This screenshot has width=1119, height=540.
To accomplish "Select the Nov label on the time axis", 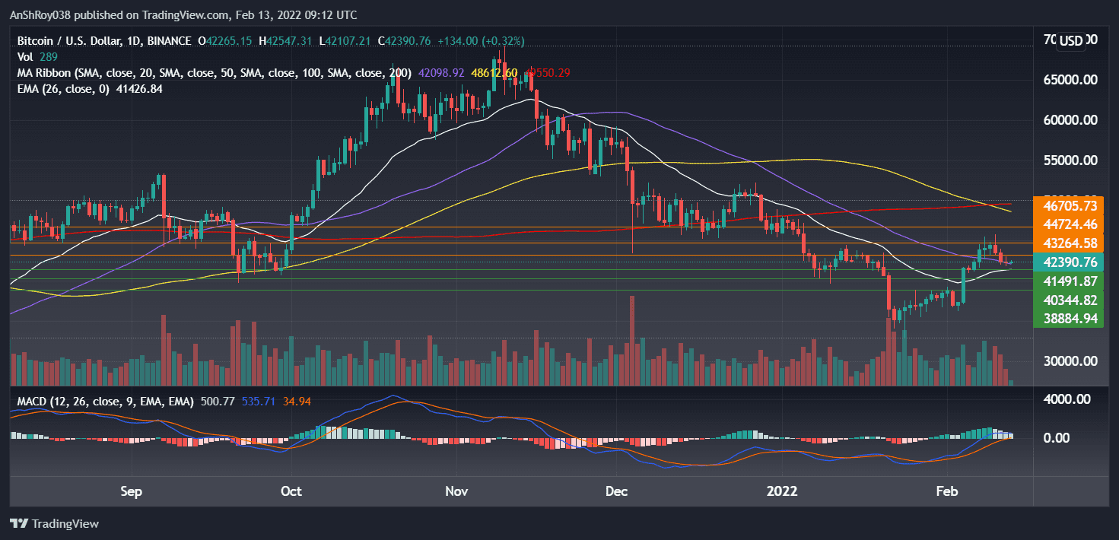I will [456, 491].
